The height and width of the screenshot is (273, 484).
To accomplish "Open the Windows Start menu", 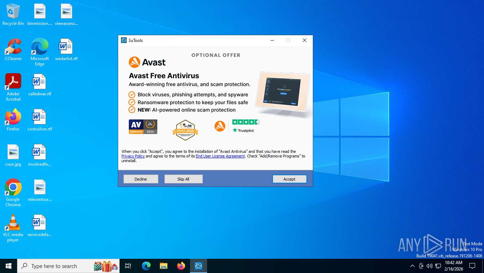I will [9, 266].
